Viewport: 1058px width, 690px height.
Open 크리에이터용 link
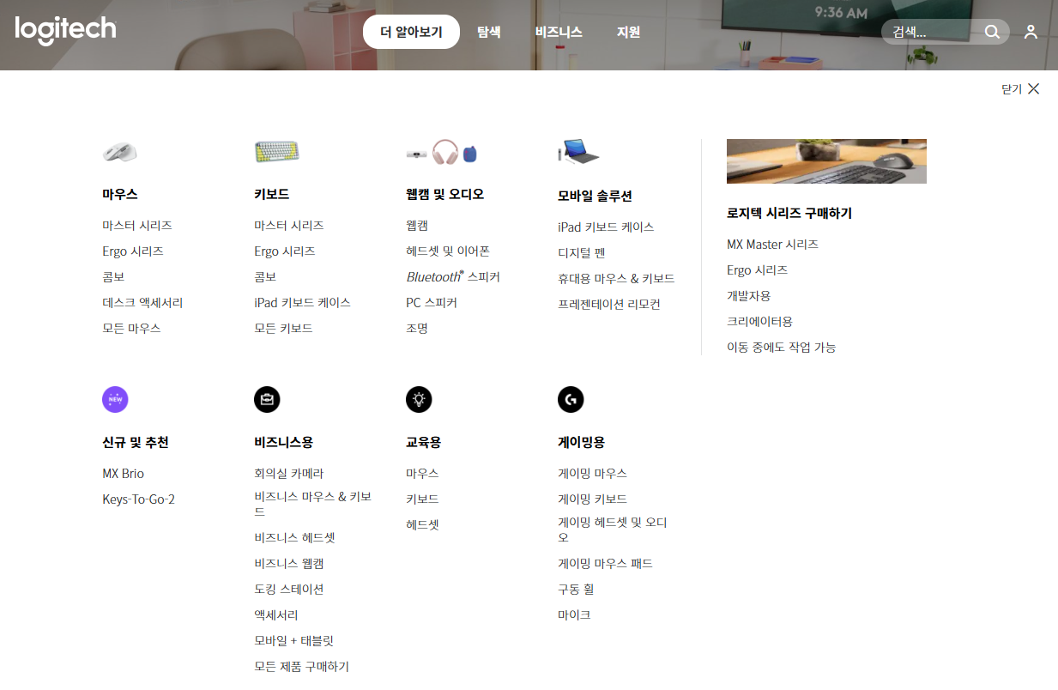point(760,321)
